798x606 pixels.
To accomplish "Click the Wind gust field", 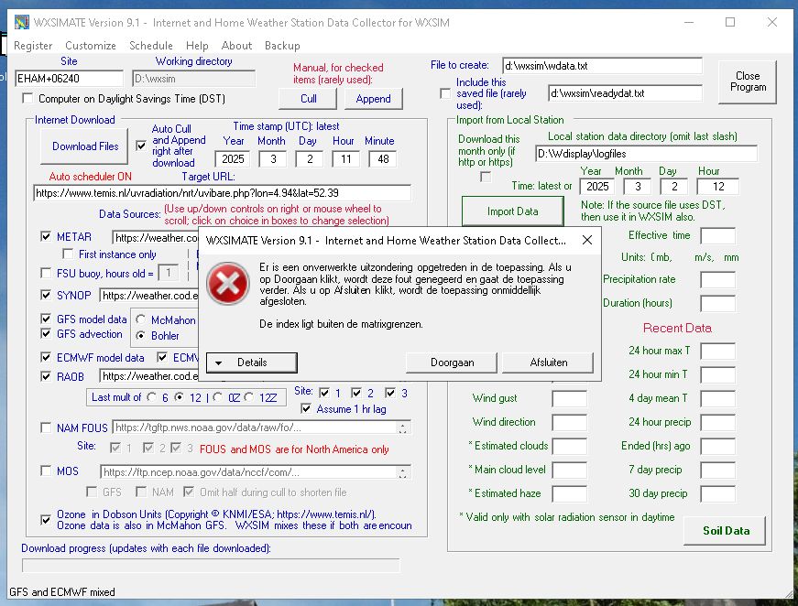I will click(x=569, y=398).
